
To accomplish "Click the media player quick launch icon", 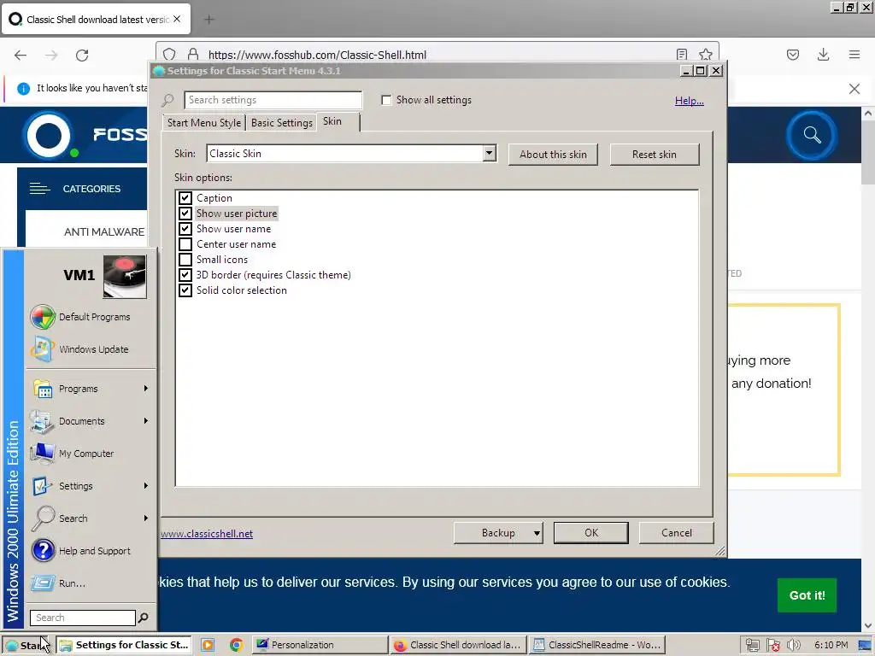I will tap(208, 645).
